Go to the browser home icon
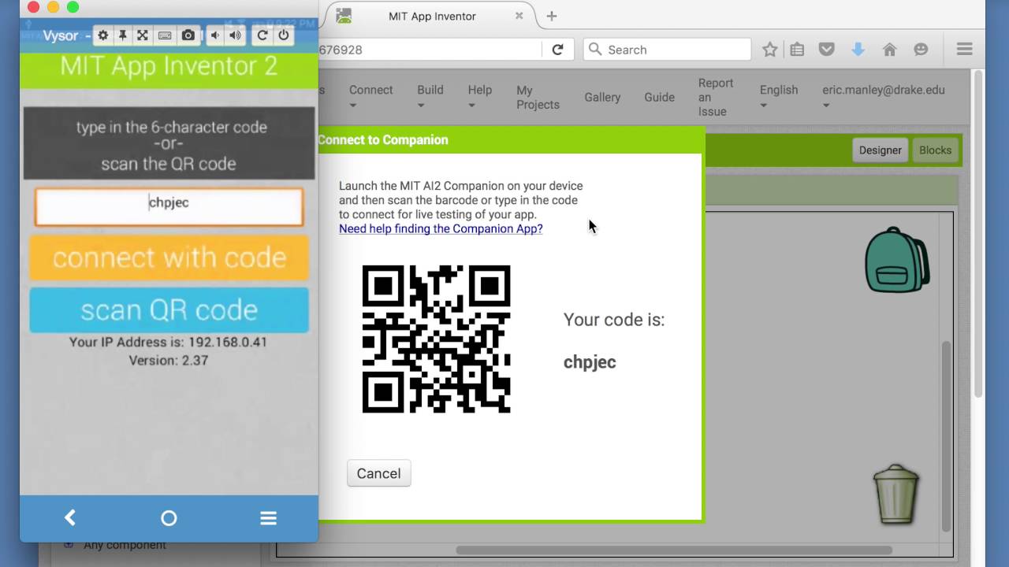Screen dimensions: 1009x567 [x=889, y=50]
